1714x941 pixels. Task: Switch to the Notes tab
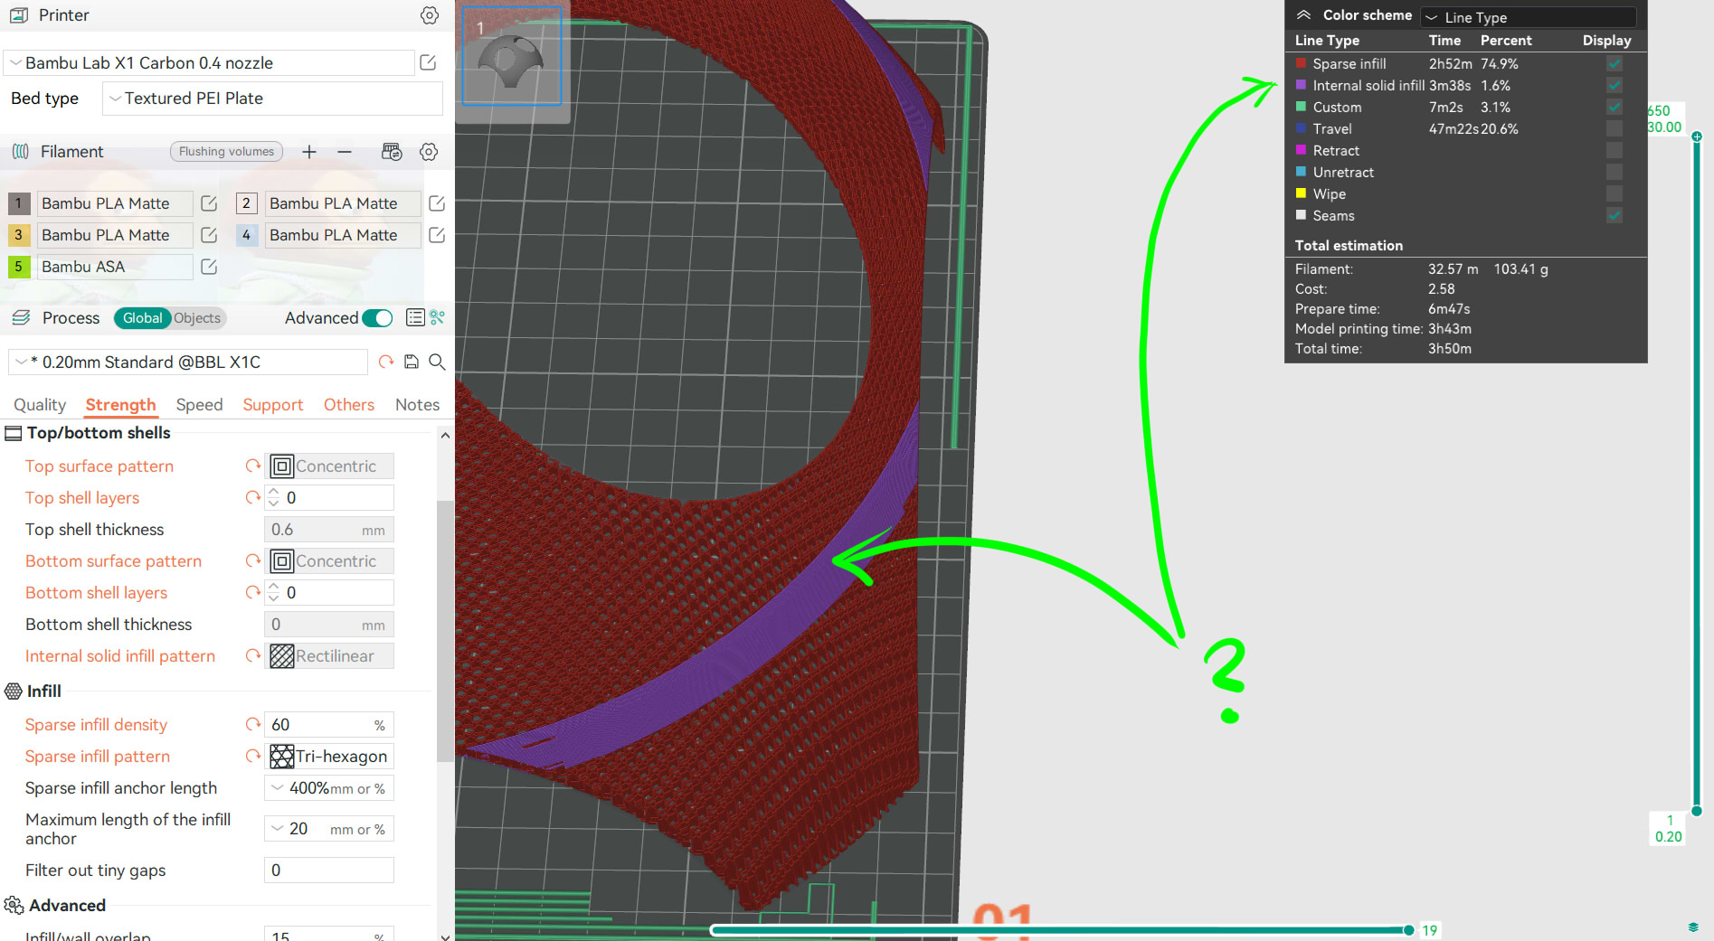point(418,405)
